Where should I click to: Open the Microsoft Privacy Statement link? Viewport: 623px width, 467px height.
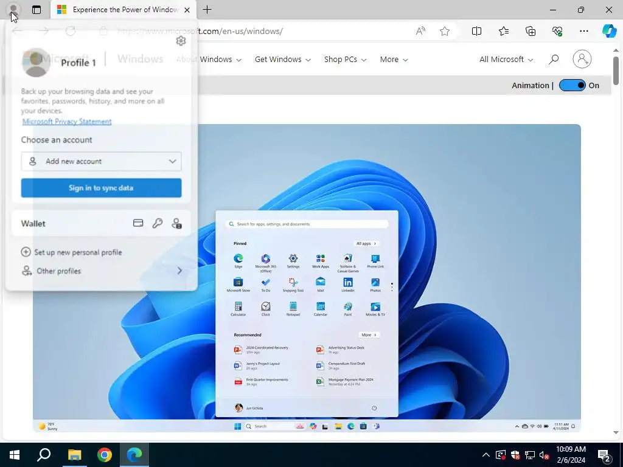click(67, 122)
